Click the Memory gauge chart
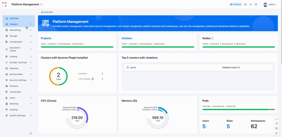The width and height of the screenshot is (282, 137). coord(158,118)
